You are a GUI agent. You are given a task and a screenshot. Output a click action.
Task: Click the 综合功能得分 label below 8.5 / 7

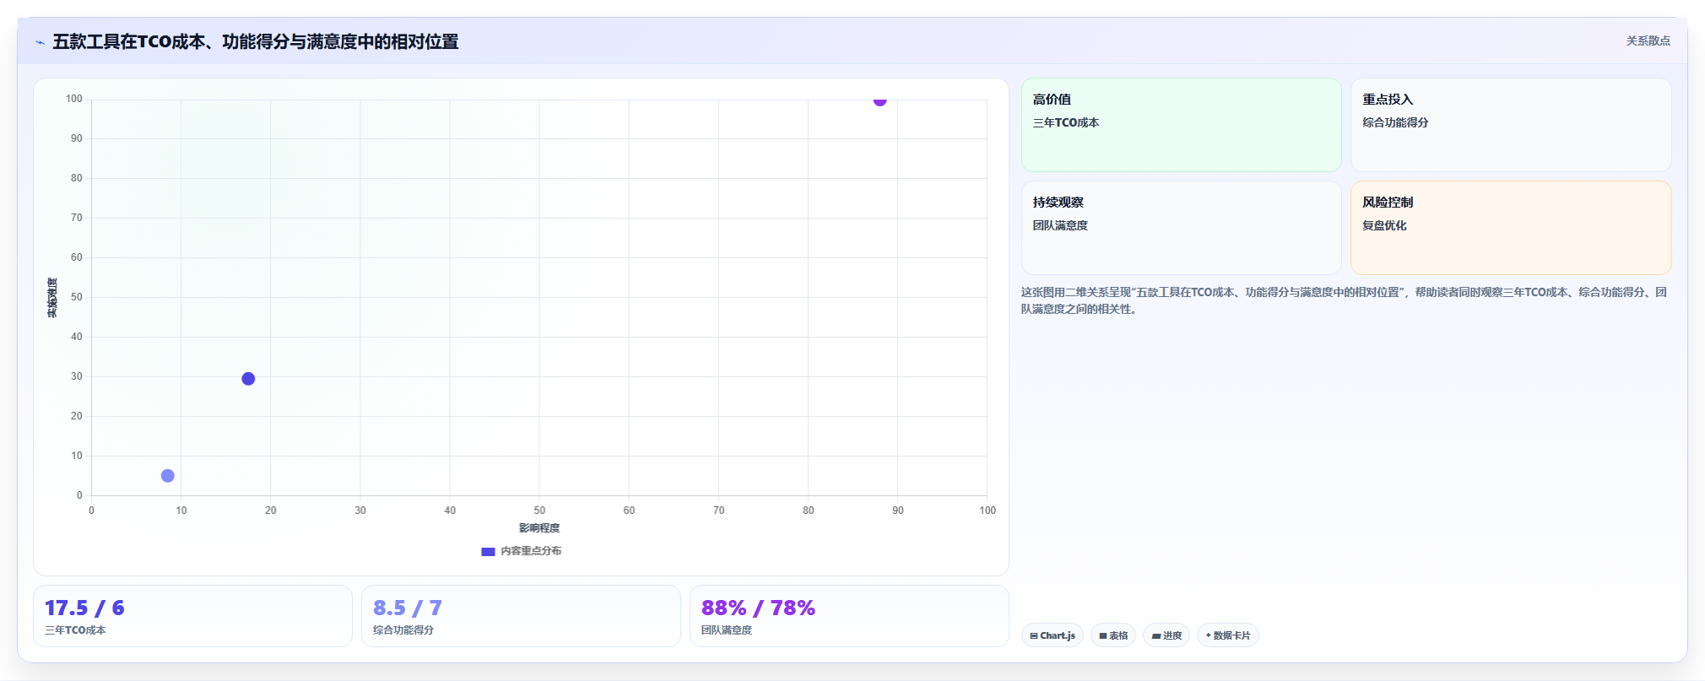(403, 630)
